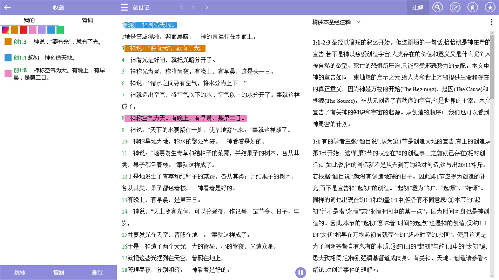Select verse 4 神看光是好的
Viewport: 499px width, 280px height.
[169, 60]
